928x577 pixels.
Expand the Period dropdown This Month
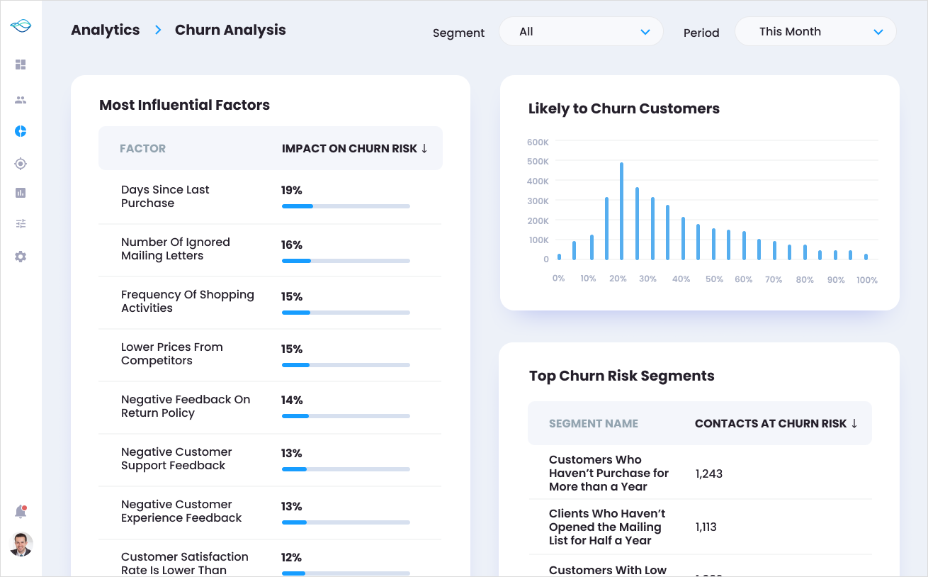click(x=815, y=32)
